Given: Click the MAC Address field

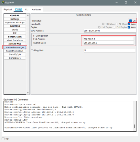Looking at the screenshot, I should 110,31.
